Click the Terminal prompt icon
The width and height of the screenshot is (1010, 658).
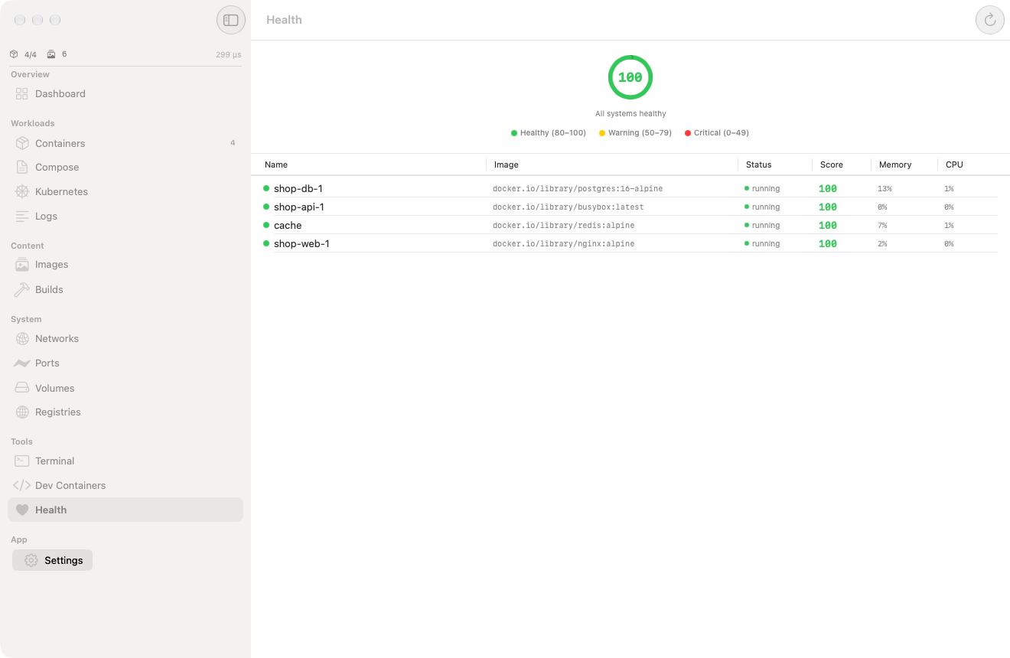21,461
